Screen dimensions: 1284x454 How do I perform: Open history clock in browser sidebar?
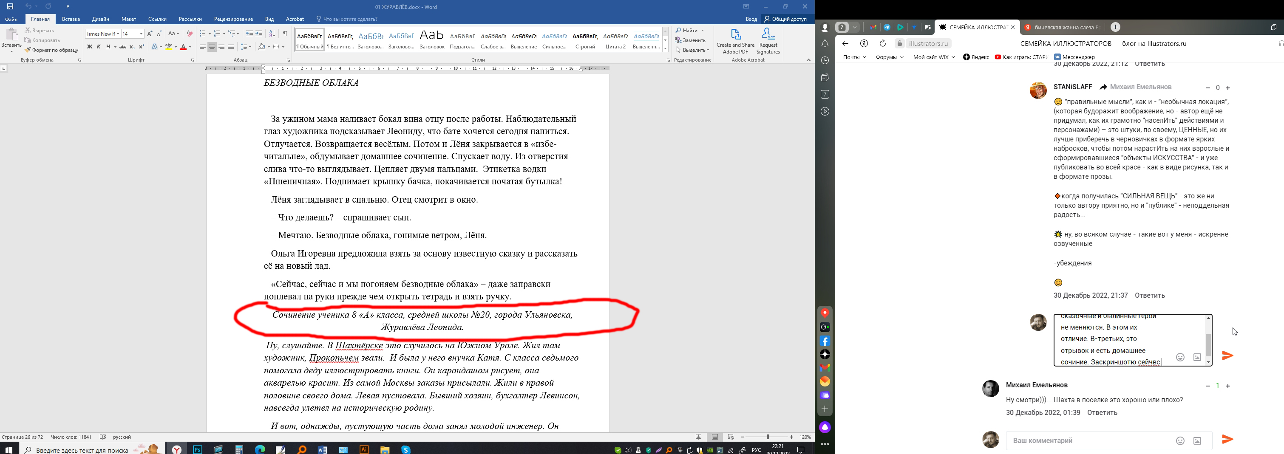[x=825, y=61]
